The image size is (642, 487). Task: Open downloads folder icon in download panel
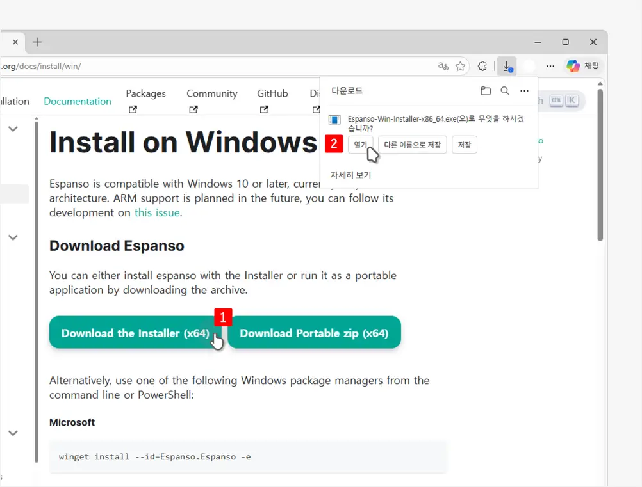[486, 91]
